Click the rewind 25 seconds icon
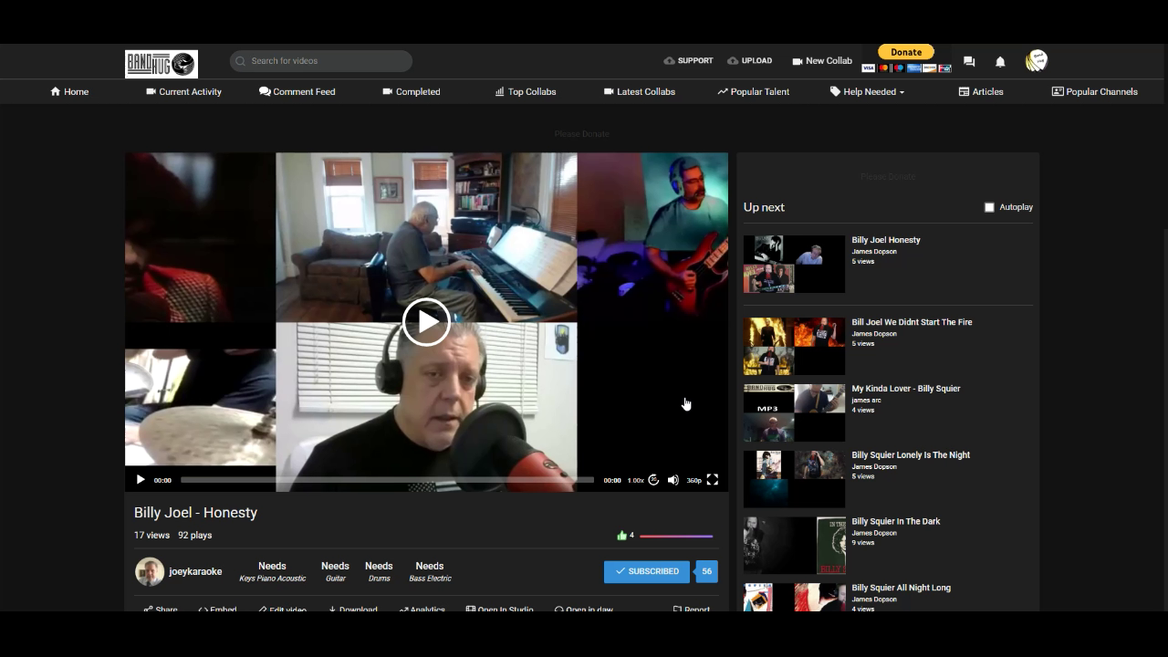The width and height of the screenshot is (1168, 657). 653,480
